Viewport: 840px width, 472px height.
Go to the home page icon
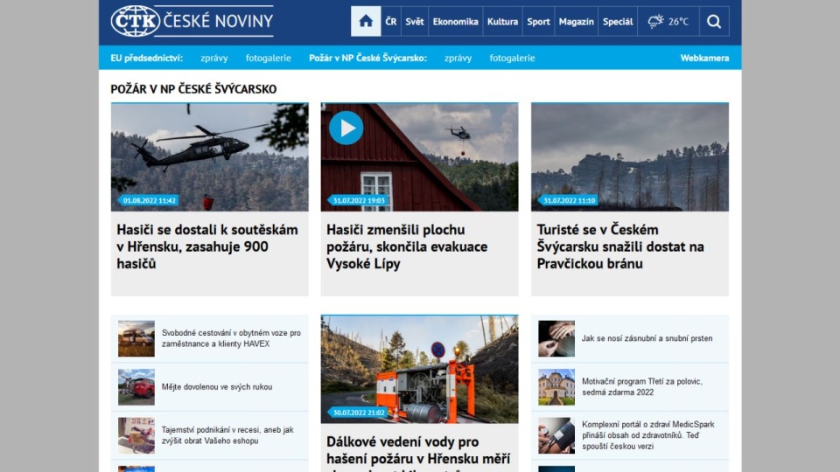pos(366,21)
